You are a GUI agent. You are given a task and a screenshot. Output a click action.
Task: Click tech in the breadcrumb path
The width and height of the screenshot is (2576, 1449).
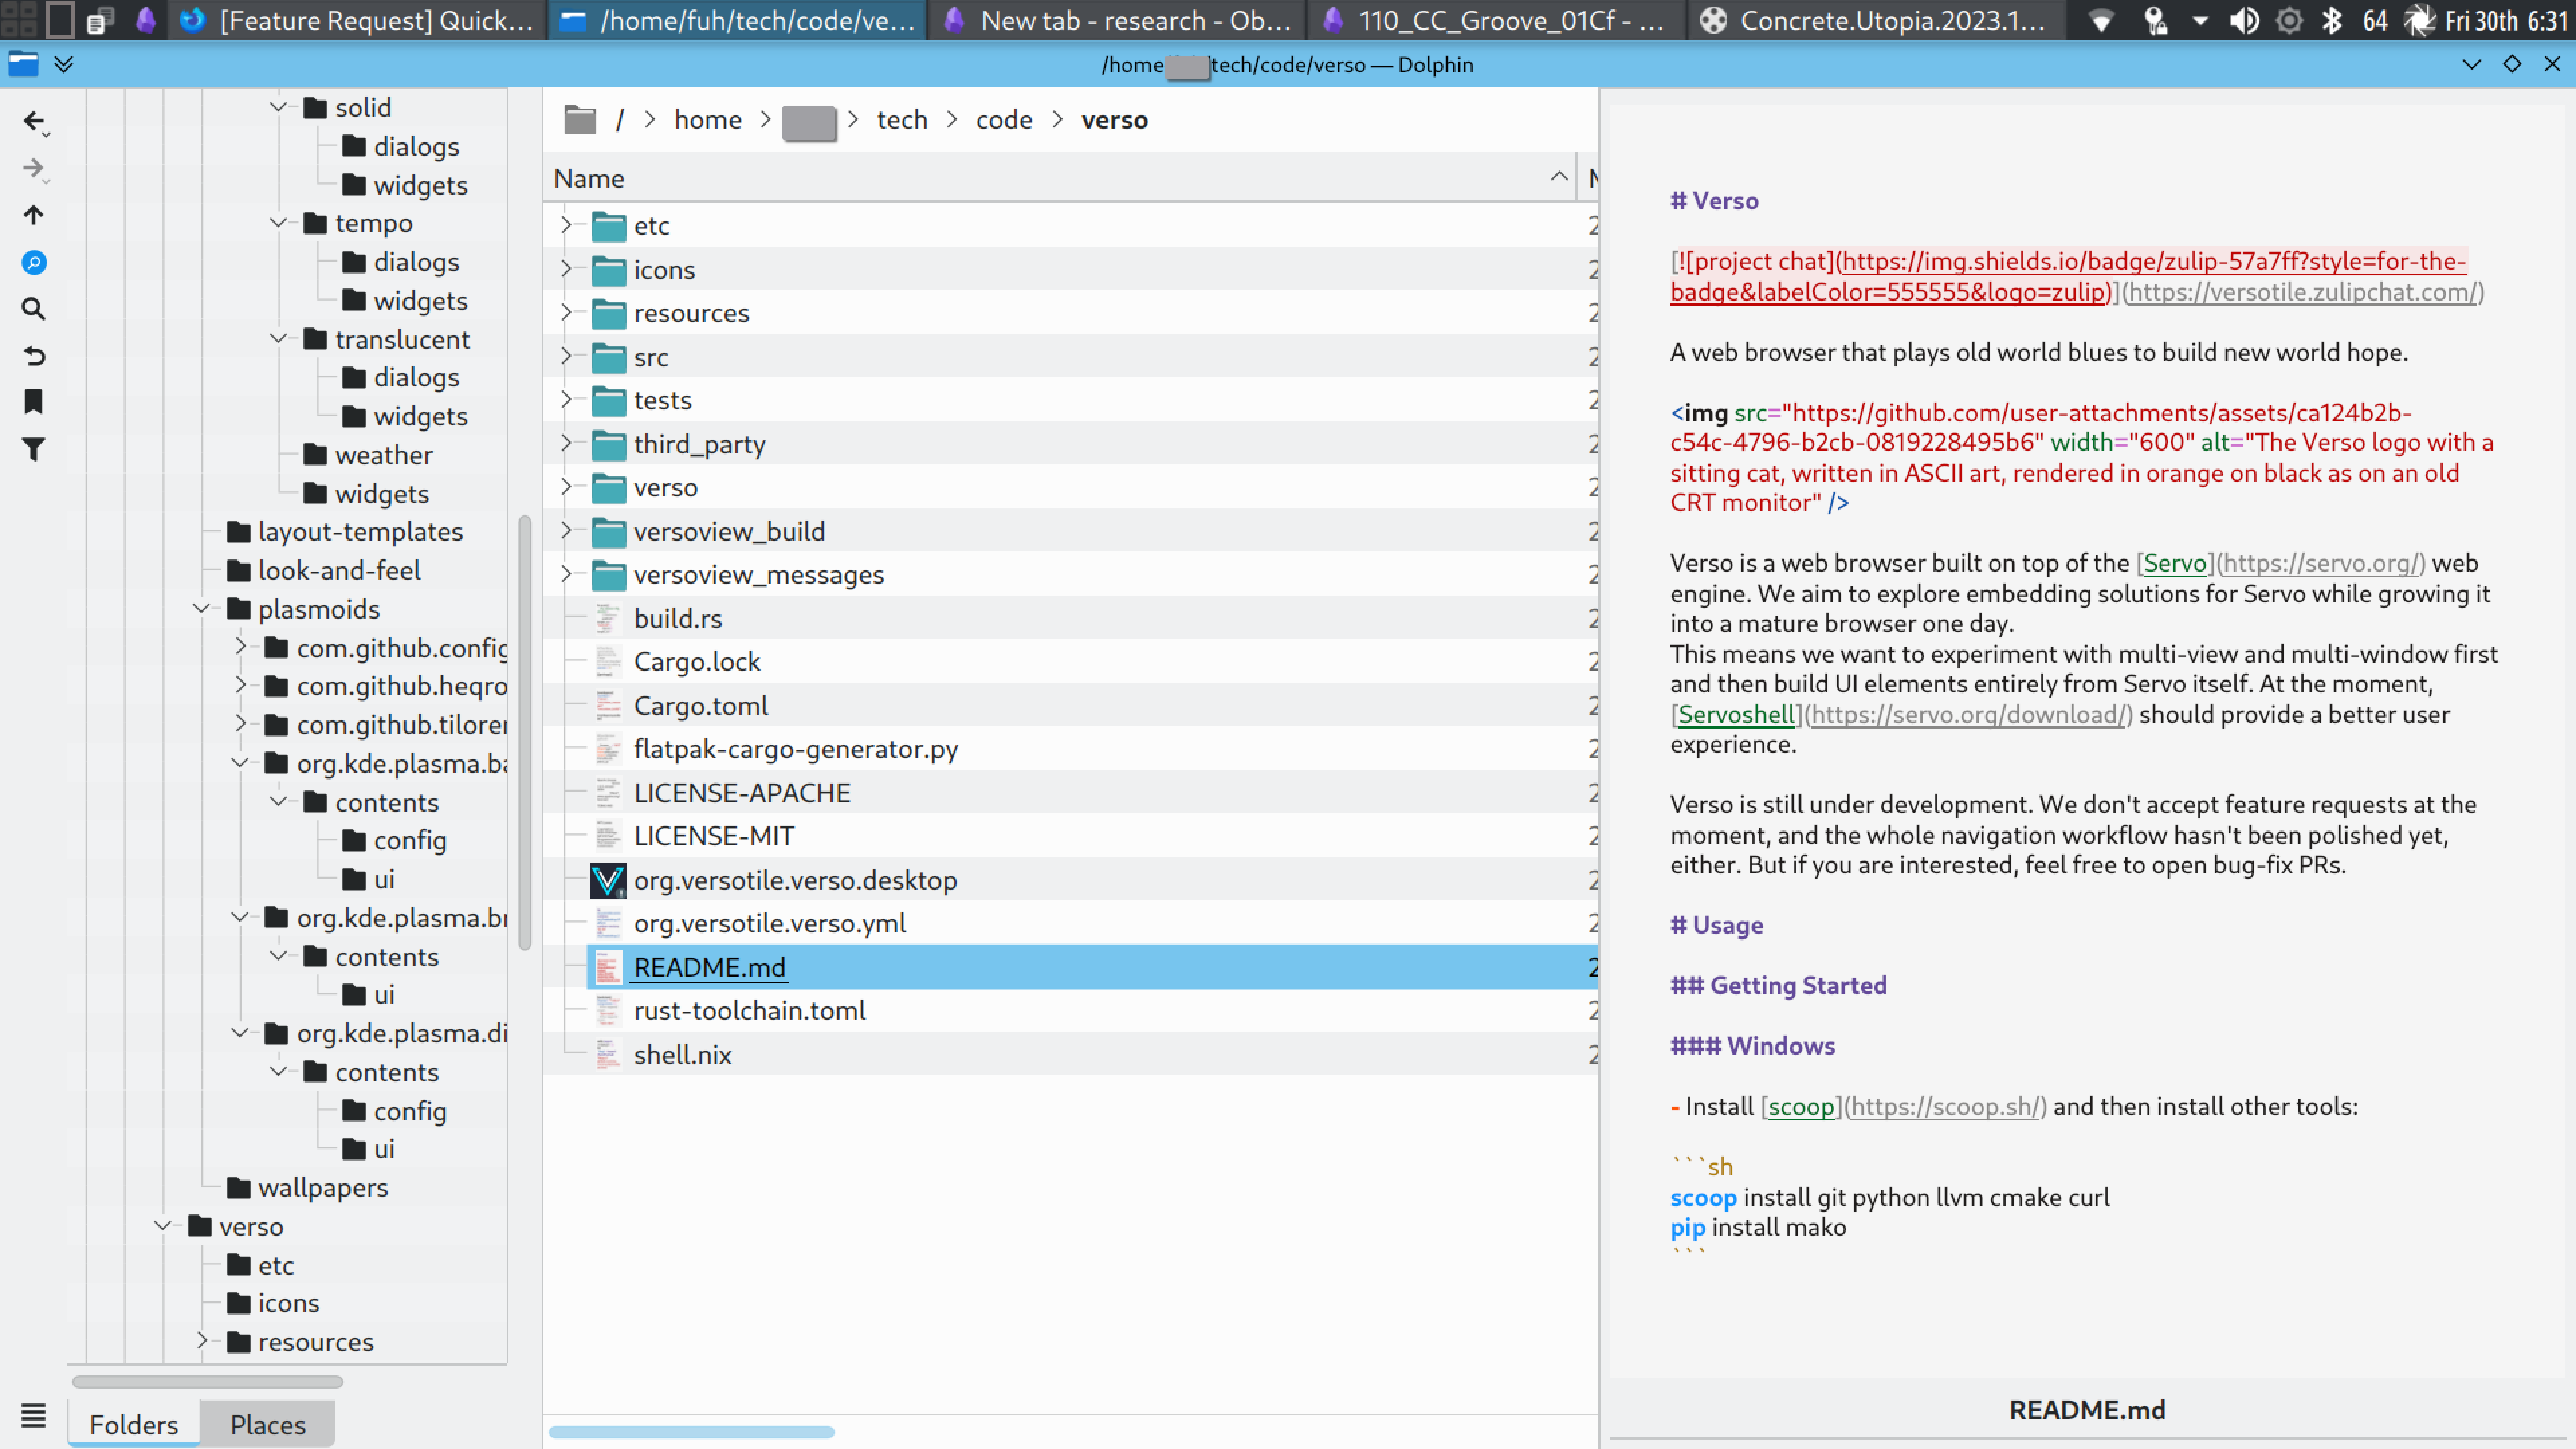[902, 120]
